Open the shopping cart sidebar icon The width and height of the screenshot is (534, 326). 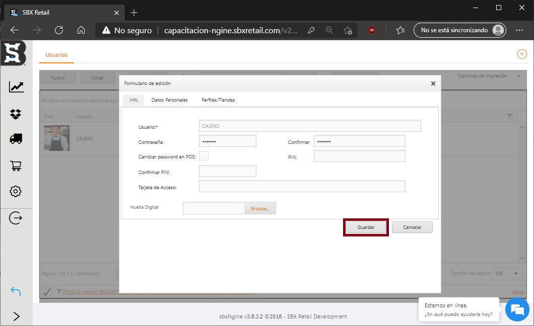(16, 166)
